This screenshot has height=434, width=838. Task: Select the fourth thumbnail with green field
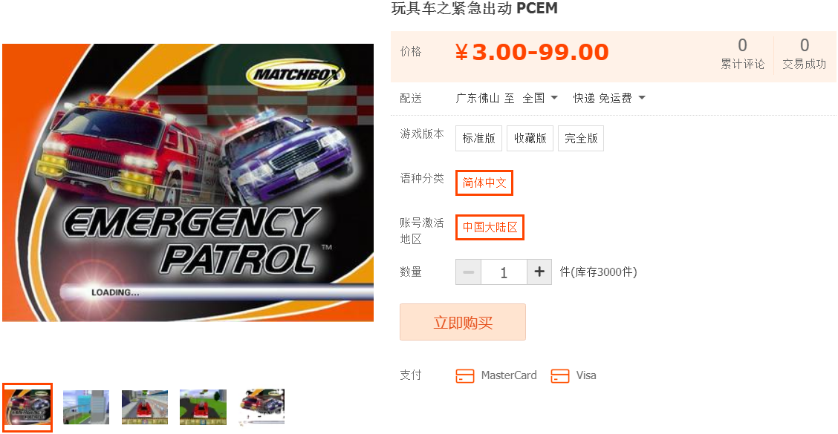click(203, 407)
